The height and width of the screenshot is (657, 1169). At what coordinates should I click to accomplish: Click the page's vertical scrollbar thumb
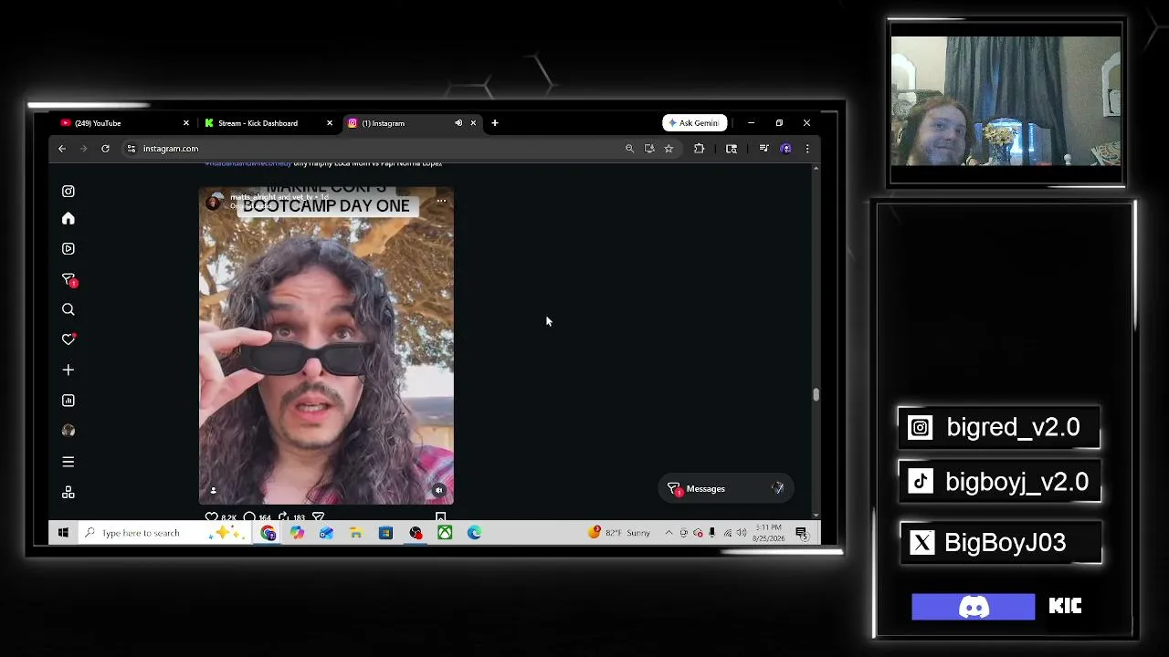(x=816, y=394)
